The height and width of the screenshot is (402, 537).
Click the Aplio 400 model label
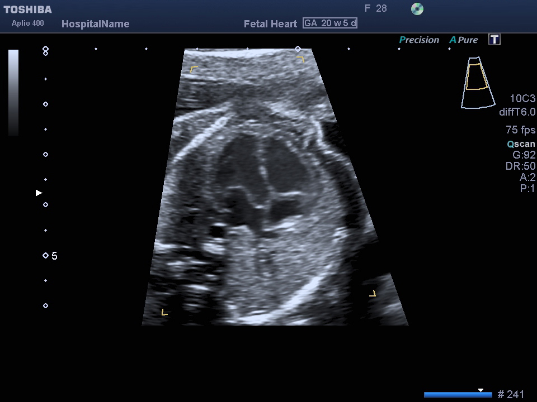(x=28, y=23)
